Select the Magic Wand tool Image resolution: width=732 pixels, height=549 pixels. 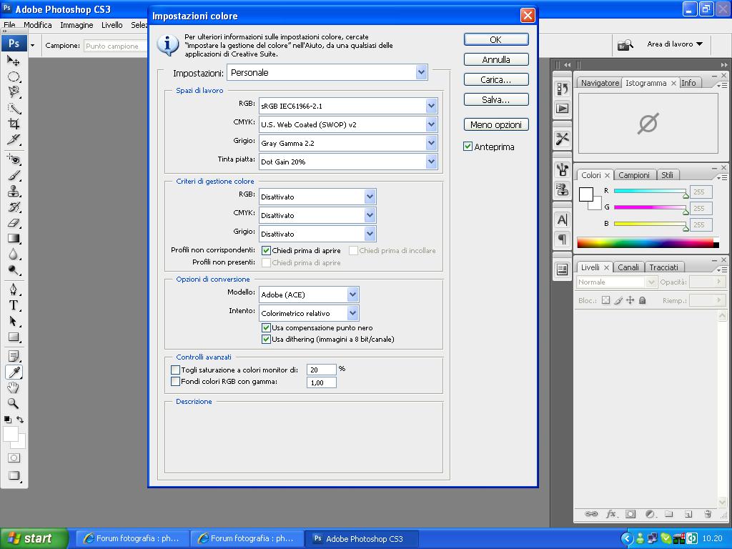14,109
